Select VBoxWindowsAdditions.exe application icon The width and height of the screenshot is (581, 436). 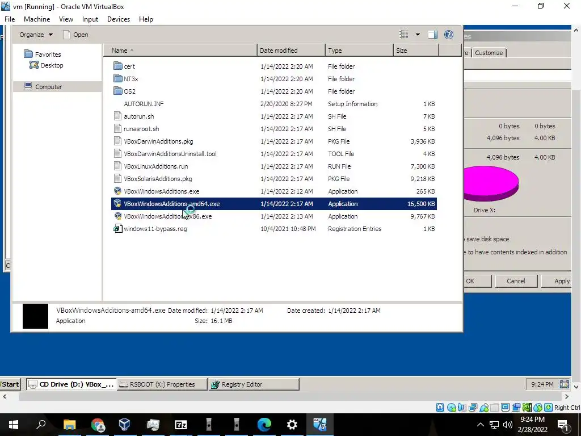point(118,191)
